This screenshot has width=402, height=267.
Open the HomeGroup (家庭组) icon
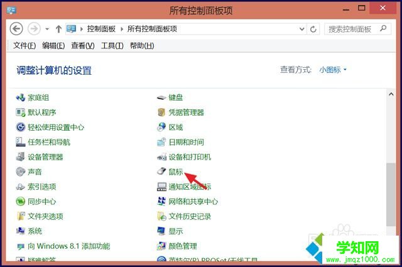[20, 98]
